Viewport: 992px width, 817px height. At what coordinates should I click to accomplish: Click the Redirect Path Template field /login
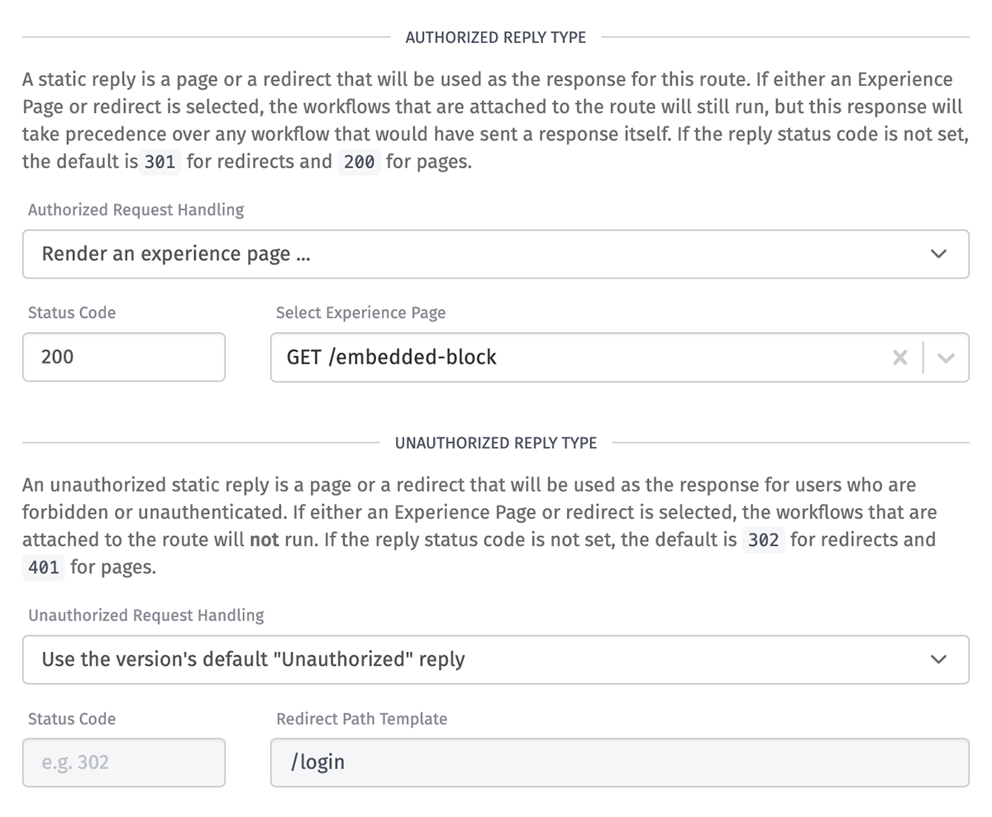click(x=619, y=762)
